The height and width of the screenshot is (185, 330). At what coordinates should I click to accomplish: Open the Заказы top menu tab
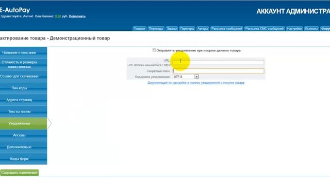(x=172, y=29)
